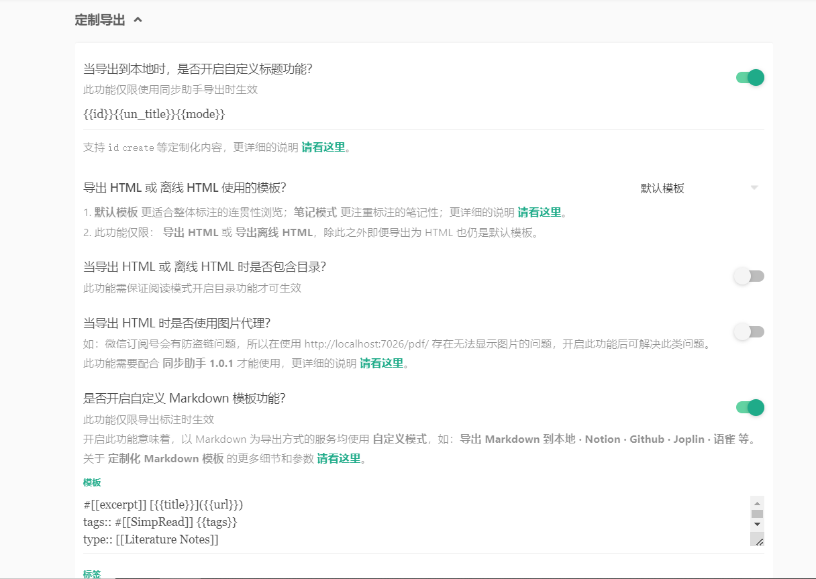The width and height of the screenshot is (816, 579).
Task: Click the green 模板 label
Action: click(x=91, y=482)
